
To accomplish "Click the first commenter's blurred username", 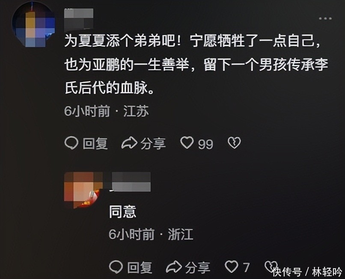I will (79, 20).
